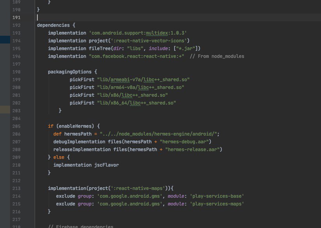This screenshot has height=228, width=321.
Task: Click line number 191 in the gutter
Action: [16, 17]
